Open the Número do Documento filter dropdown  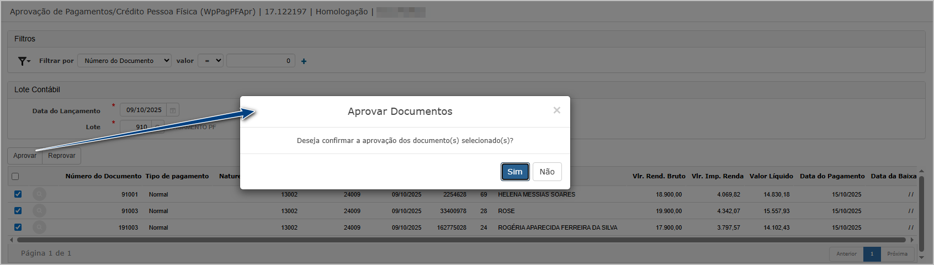click(x=124, y=61)
